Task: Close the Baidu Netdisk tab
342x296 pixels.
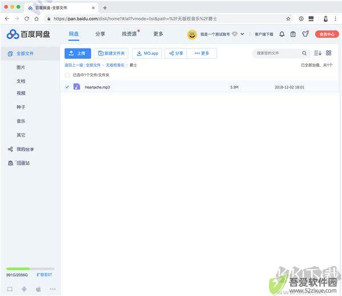Action: point(93,8)
